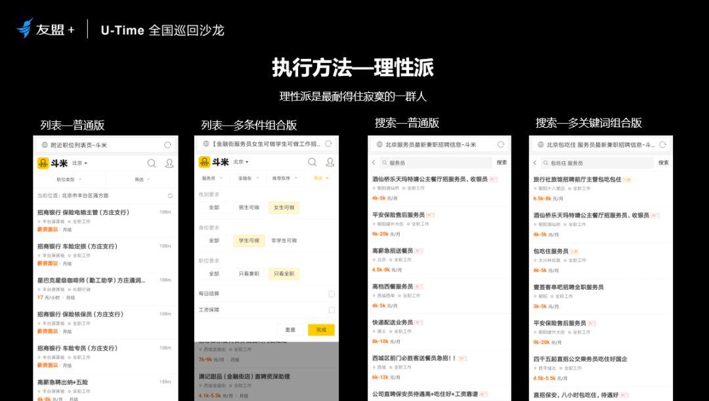The height and width of the screenshot is (401, 709).
Task: Select the 金融街 area filter tab
Action: [247, 178]
